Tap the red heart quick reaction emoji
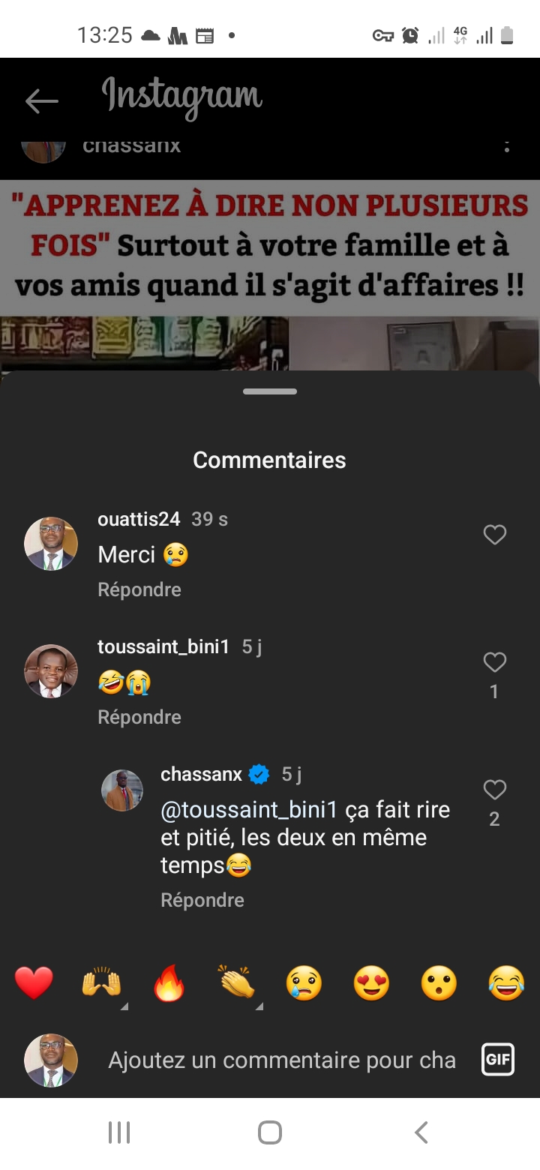The height and width of the screenshot is (1170, 540). tap(34, 983)
